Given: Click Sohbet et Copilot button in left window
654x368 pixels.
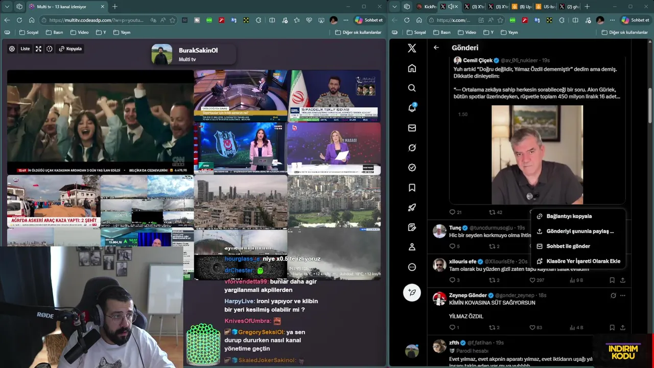Looking at the screenshot, I should click(x=369, y=20).
